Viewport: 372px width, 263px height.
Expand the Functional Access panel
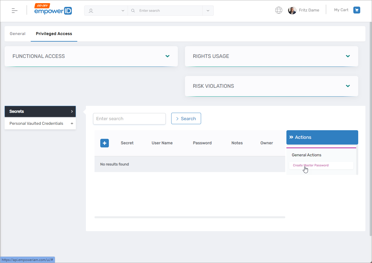click(x=167, y=56)
